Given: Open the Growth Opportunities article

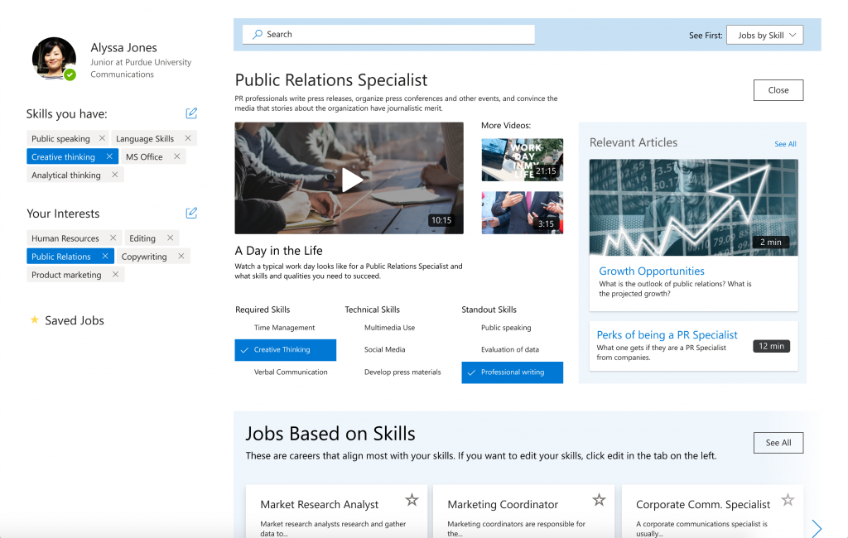Looking at the screenshot, I should 652,271.
